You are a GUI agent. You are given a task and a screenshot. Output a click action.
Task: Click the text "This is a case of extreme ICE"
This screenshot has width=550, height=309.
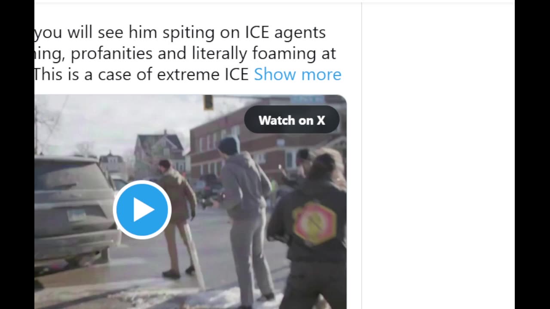(141, 75)
